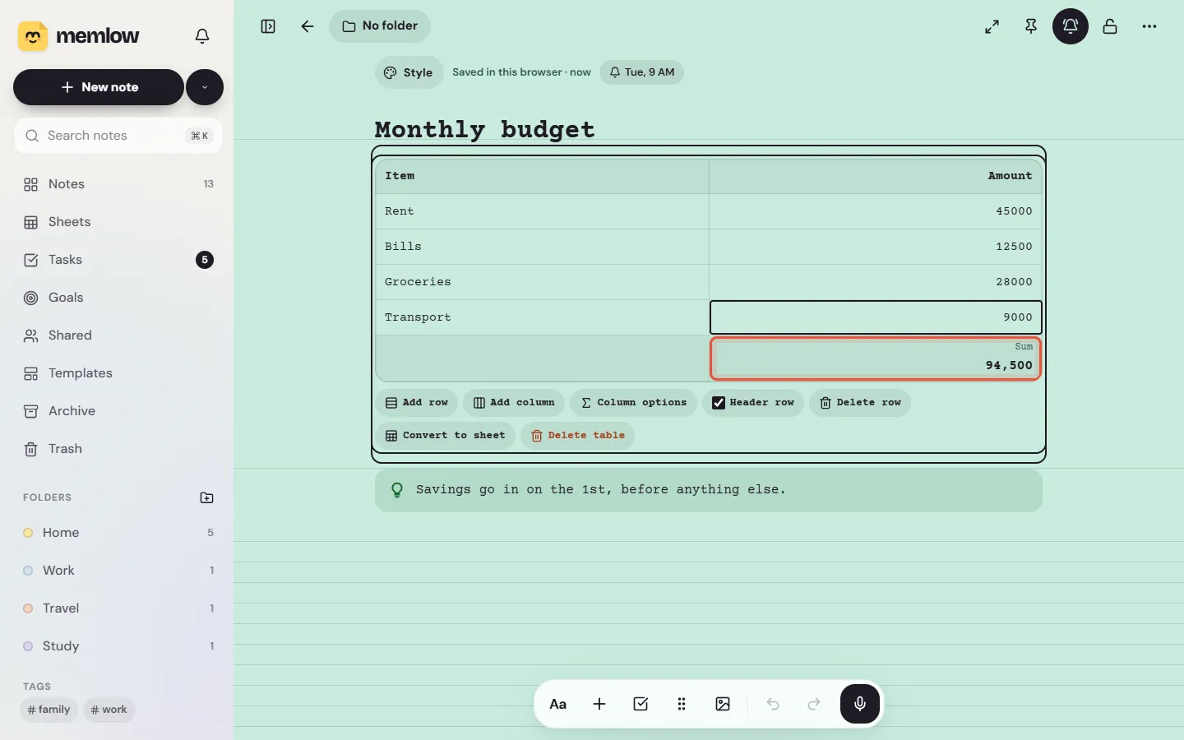Insert an image from bottom toolbar
Screen dimensions: 1184x740
point(723,704)
